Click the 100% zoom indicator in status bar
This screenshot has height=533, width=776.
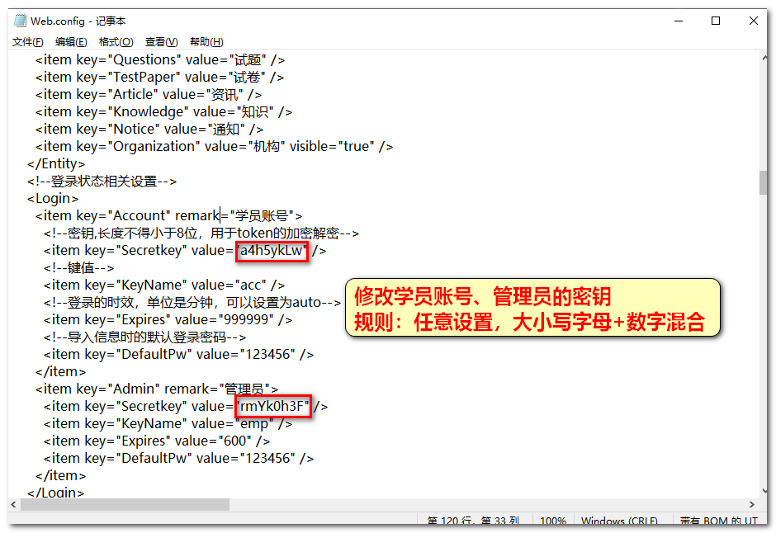(x=553, y=521)
